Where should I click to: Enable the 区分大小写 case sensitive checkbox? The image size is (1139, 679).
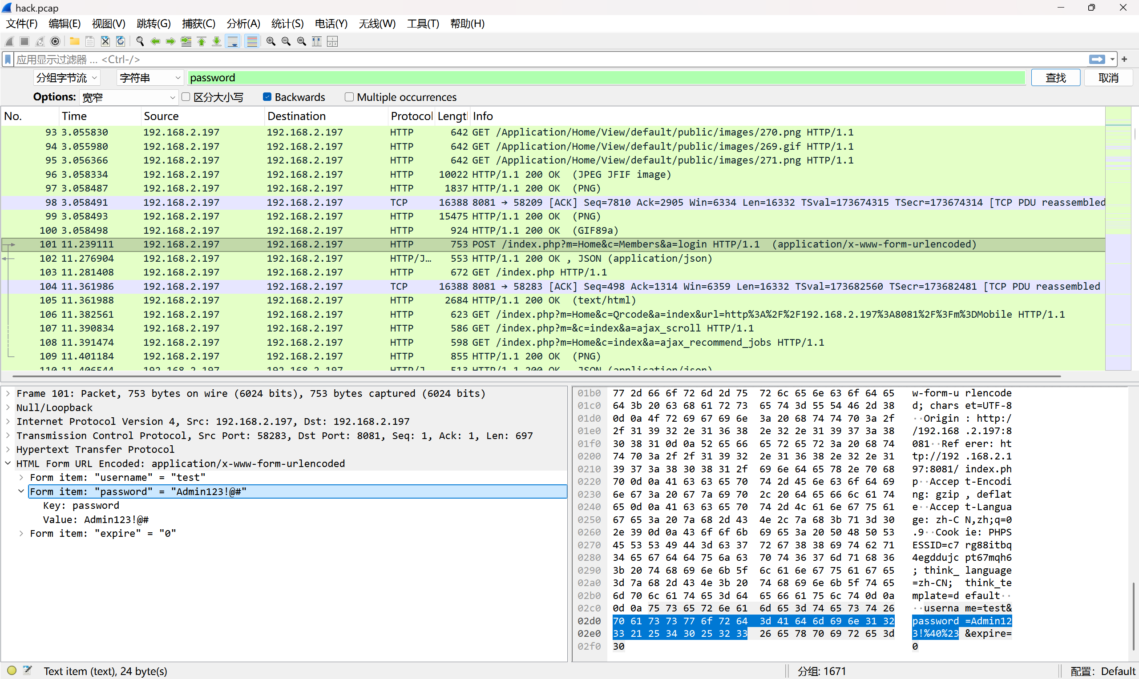[186, 97]
